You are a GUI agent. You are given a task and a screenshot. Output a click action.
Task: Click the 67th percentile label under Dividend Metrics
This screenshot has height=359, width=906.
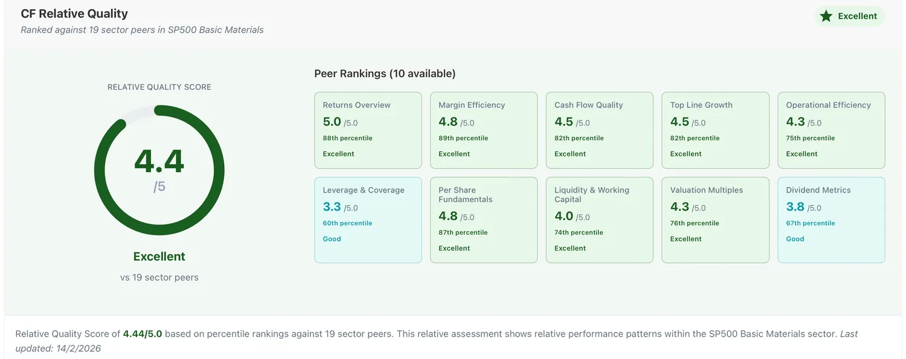[x=810, y=223]
